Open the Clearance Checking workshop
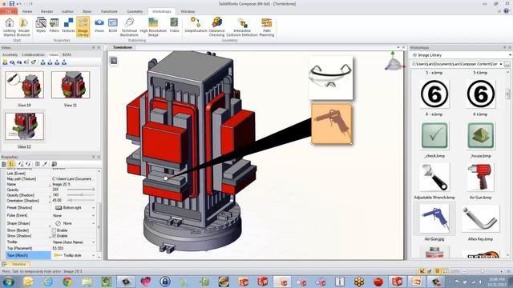The image size is (513, 288). 216,26
